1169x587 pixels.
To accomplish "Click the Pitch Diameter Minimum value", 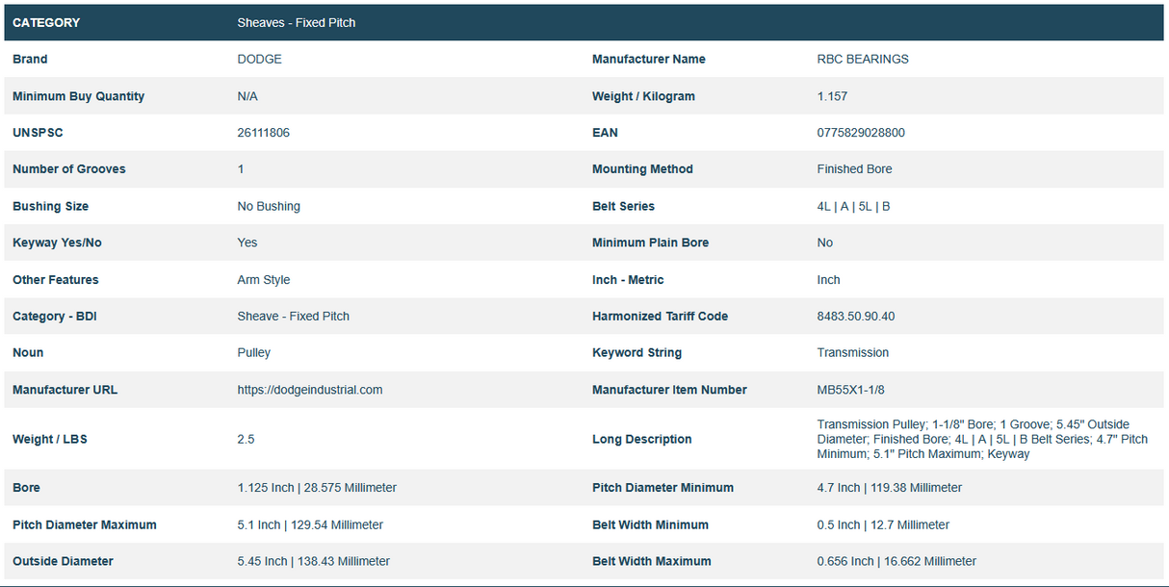I will (889, 488).
